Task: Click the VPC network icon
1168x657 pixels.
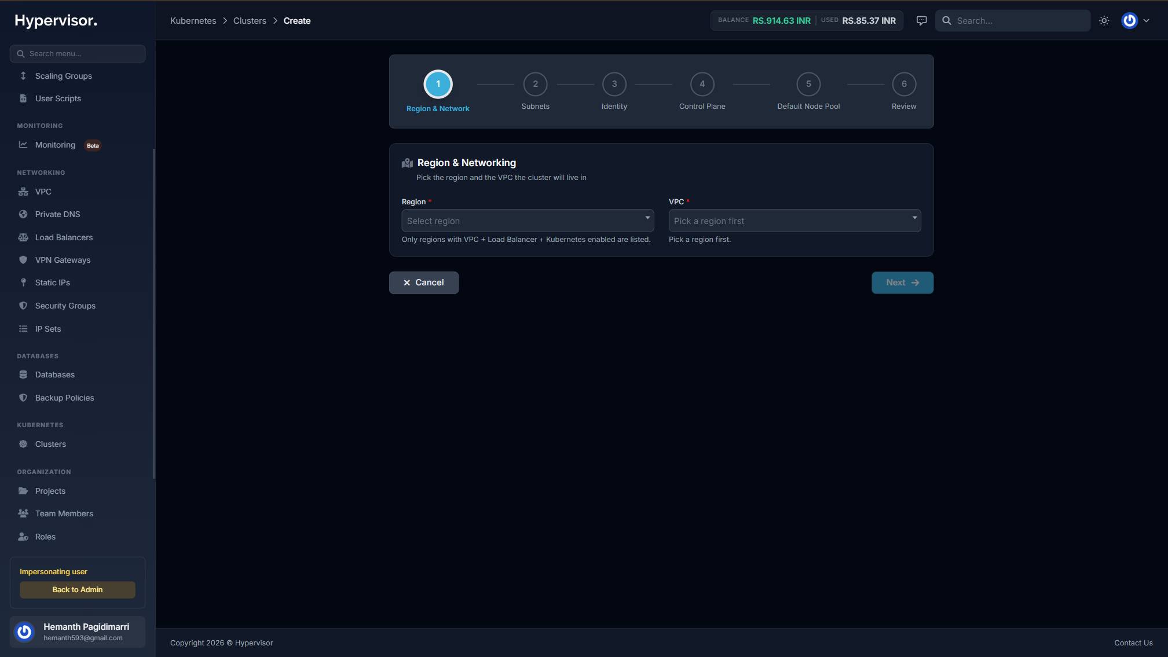Action: coord(23,192)
